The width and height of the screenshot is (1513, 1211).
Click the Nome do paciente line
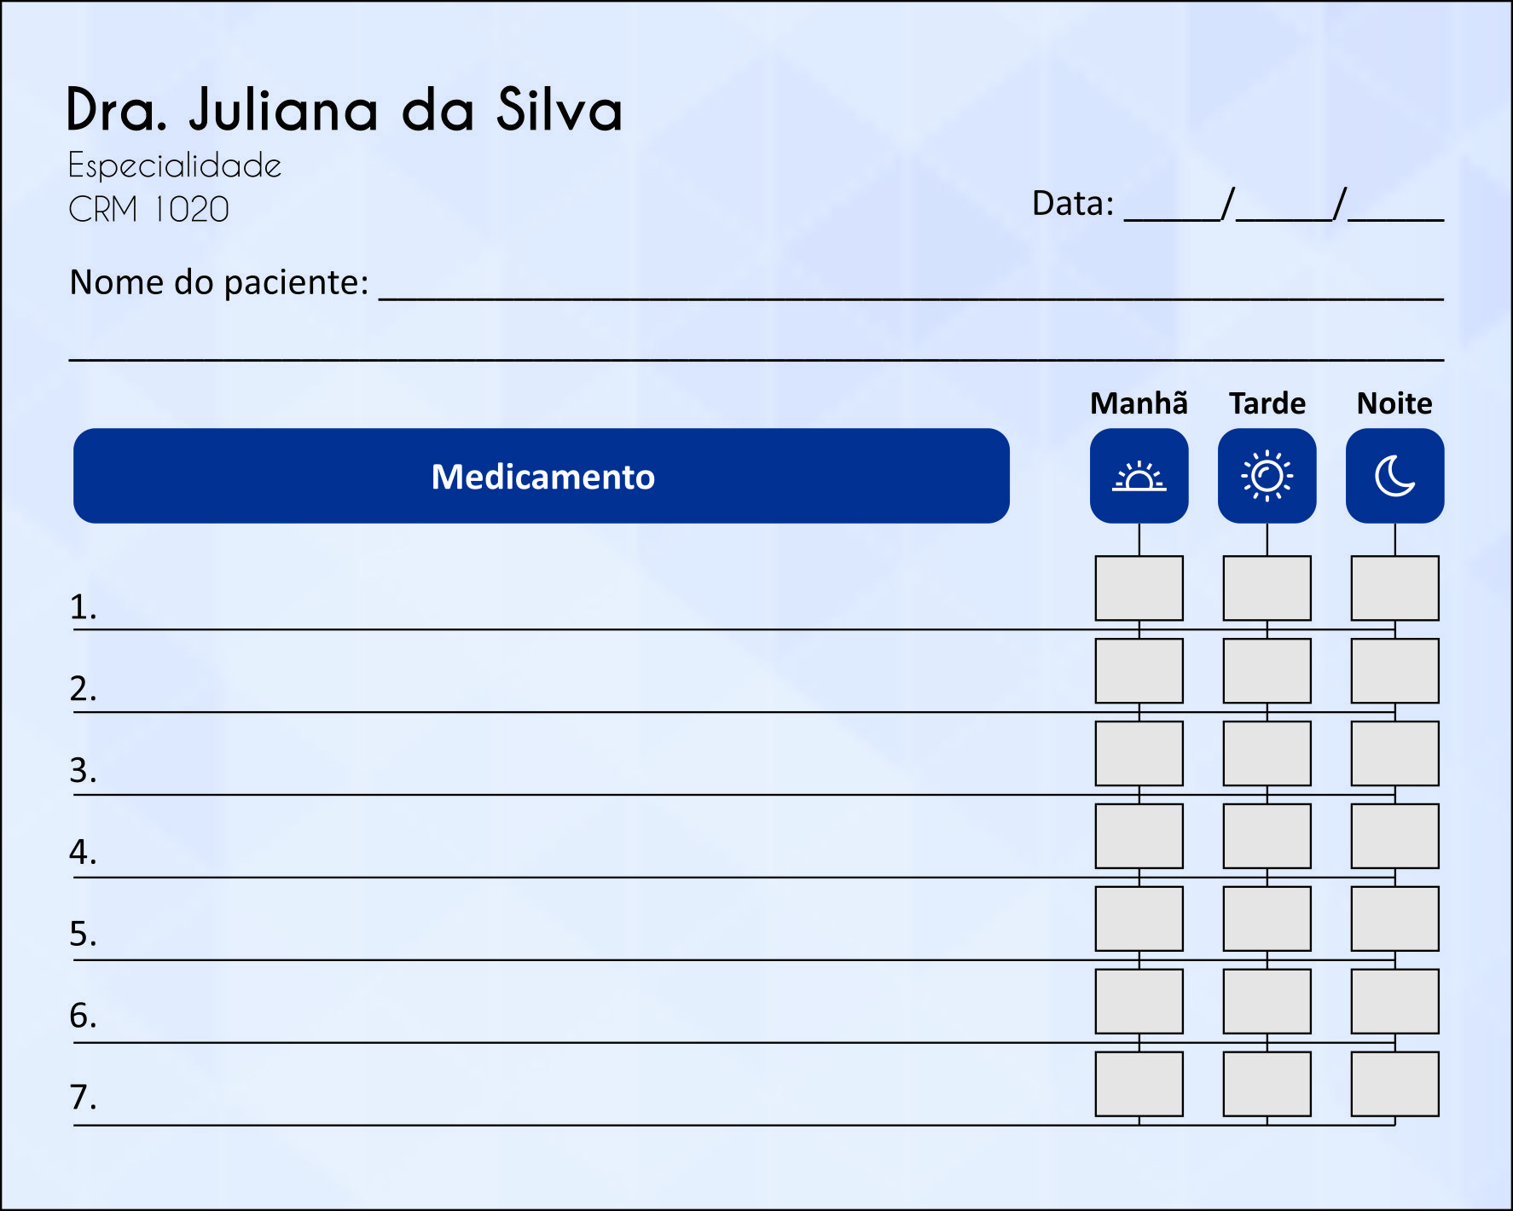pyautogui.click(x=911, y=286)
